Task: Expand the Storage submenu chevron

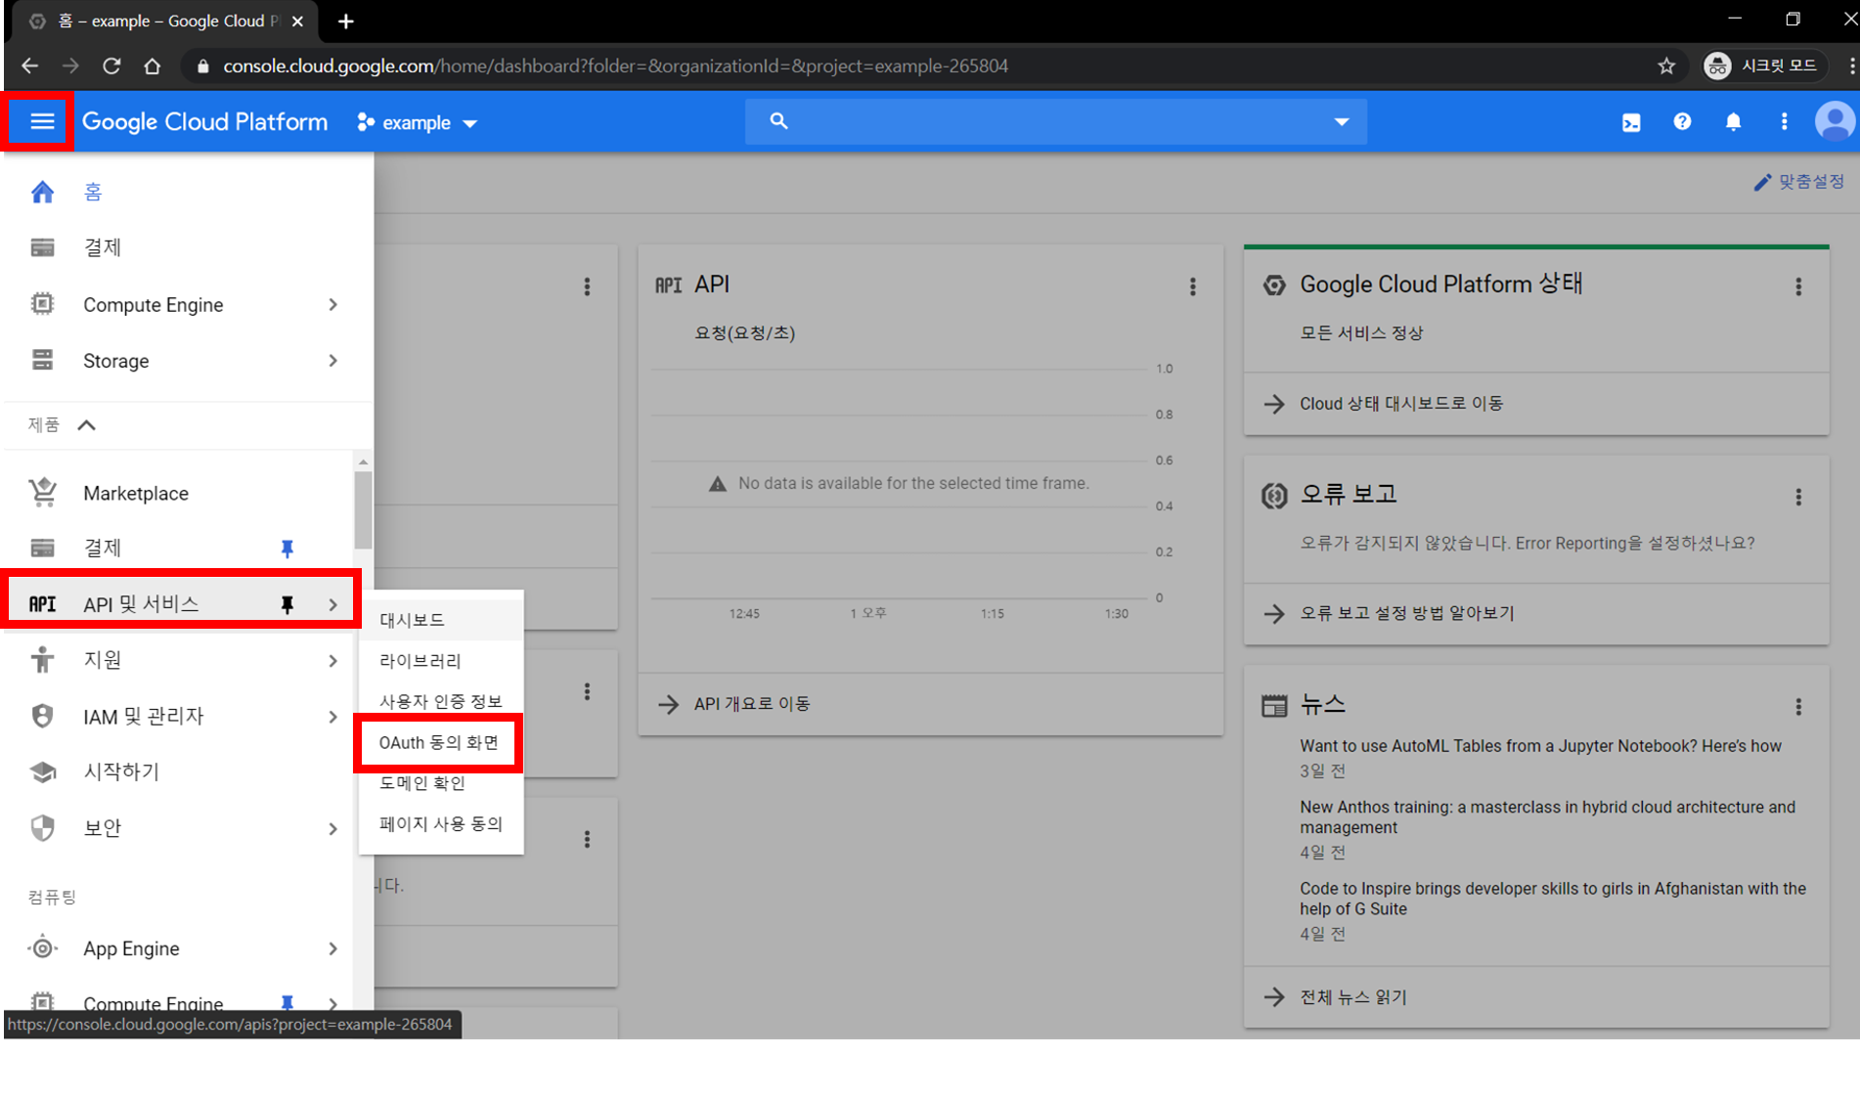Action: 332,361
